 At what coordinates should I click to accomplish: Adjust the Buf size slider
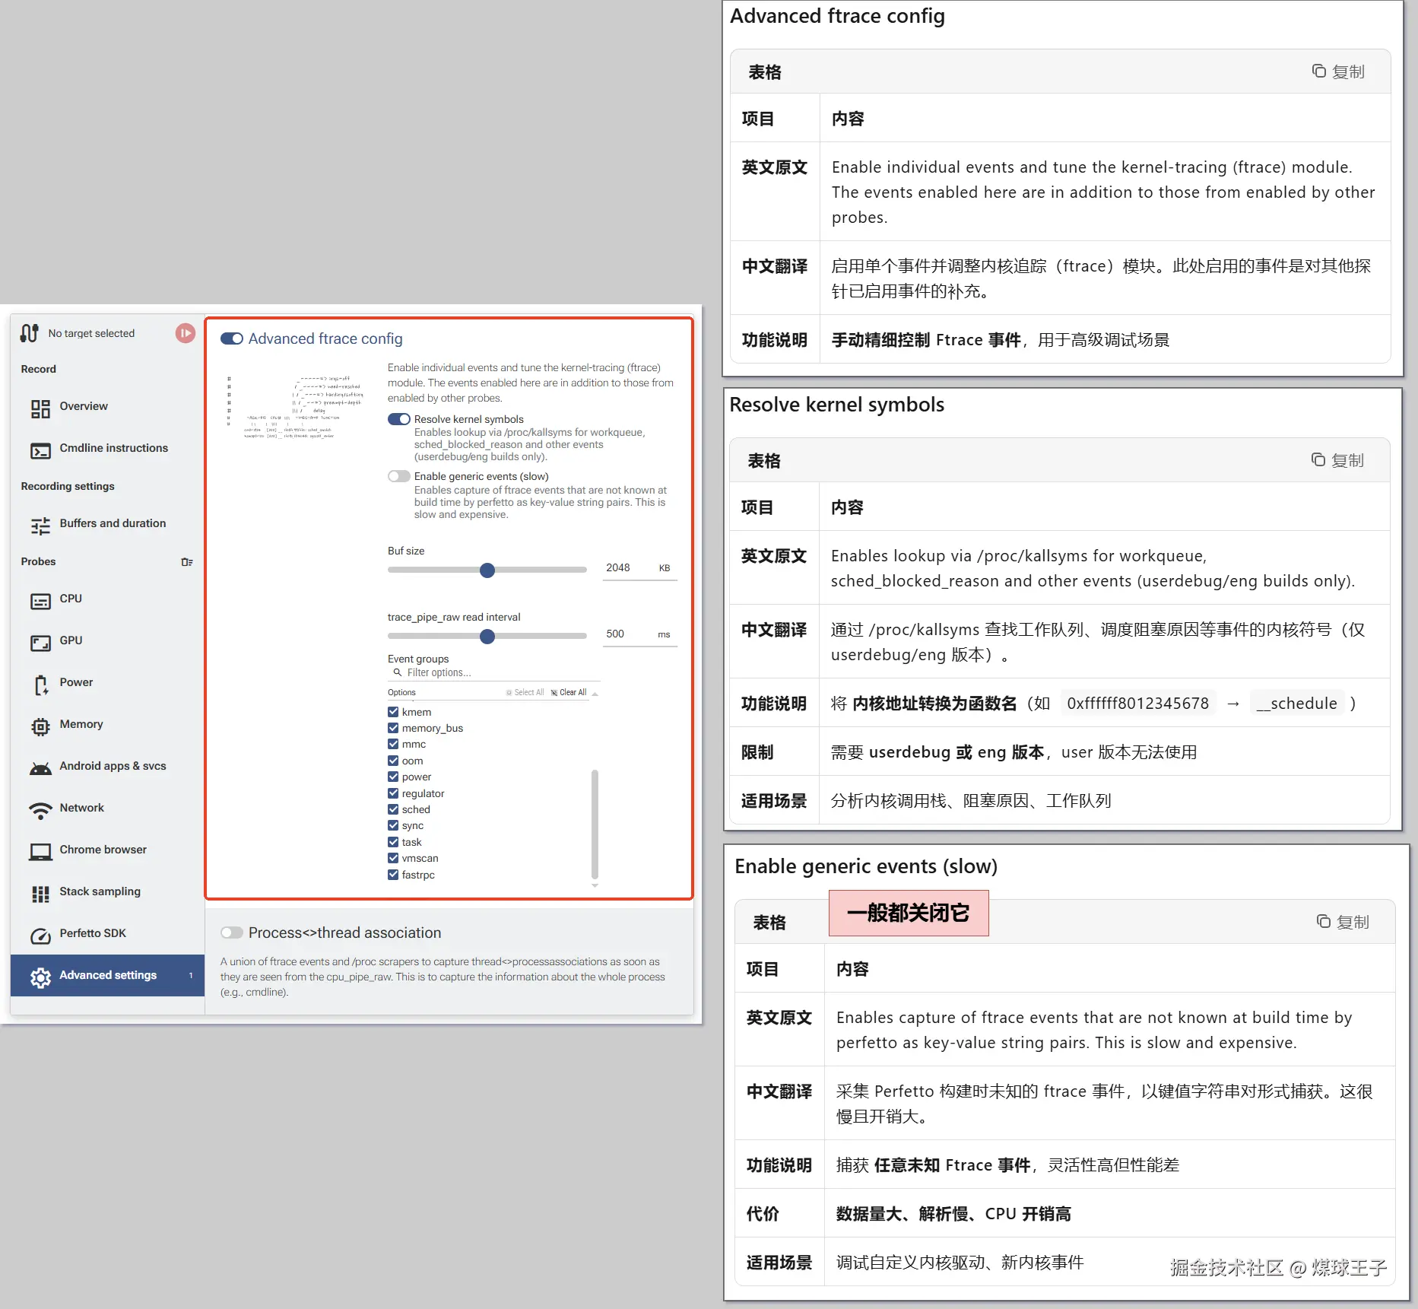[x=487, y=570]
